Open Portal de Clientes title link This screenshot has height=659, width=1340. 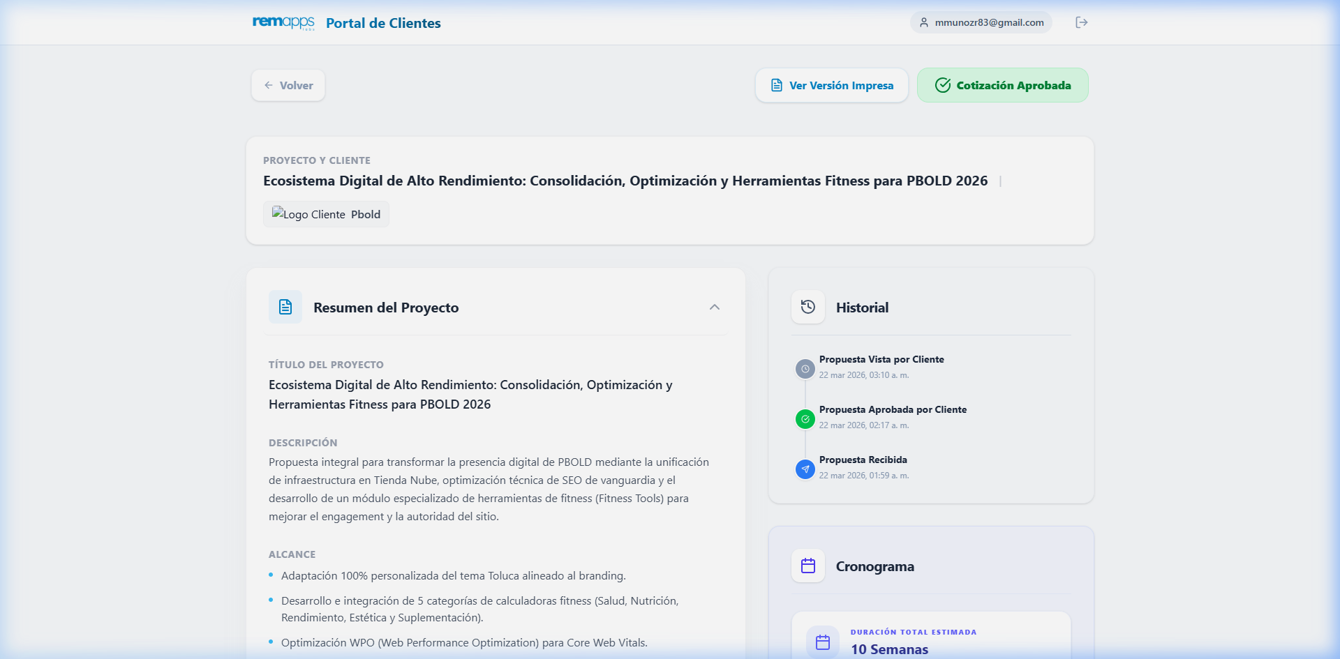[x=383, y=22]
